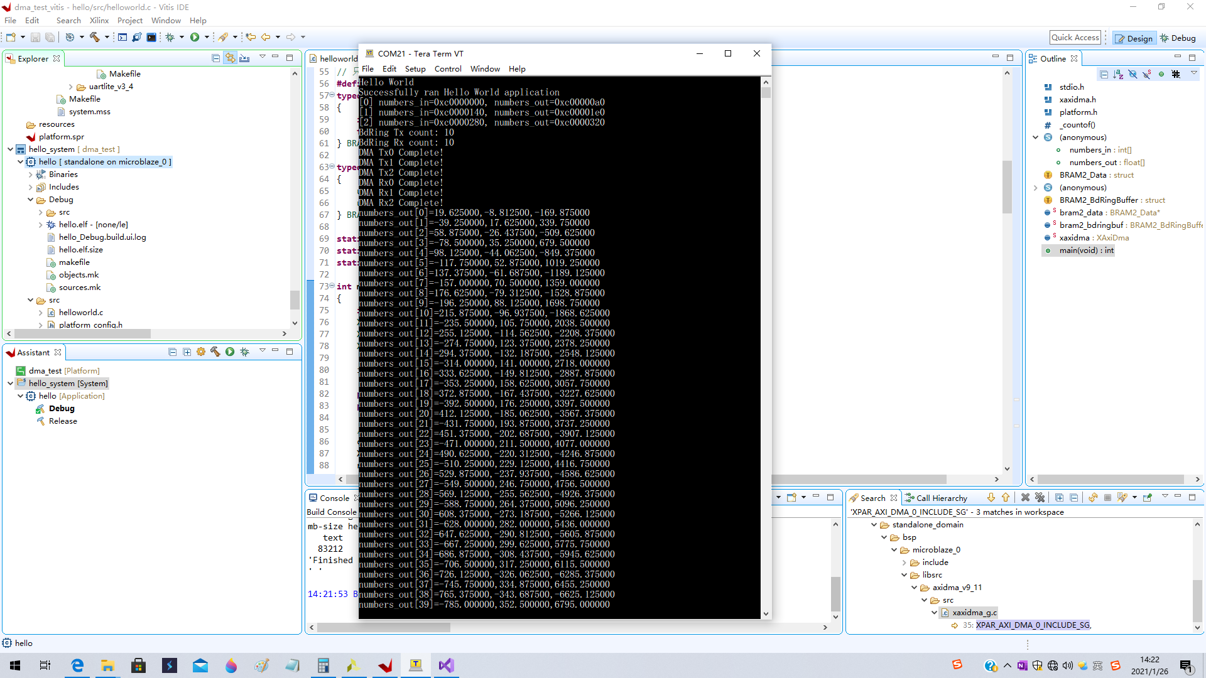The width and height of the screenshot is (1206, 678).
Task: Open the Setup menu in Tera Term
Action: pyautogui.click(x=415, y=69)
